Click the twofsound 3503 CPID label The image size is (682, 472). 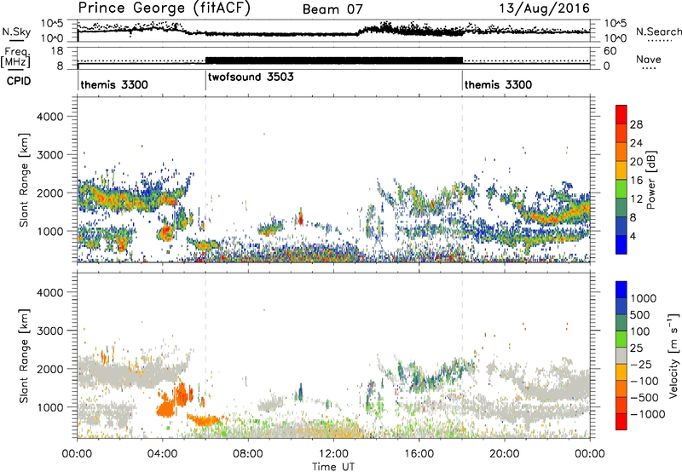(251, 77)
